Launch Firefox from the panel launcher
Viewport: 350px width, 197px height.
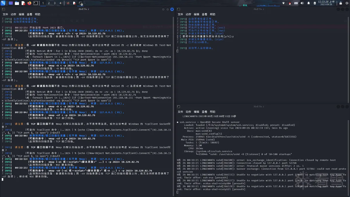pos(29,3)
